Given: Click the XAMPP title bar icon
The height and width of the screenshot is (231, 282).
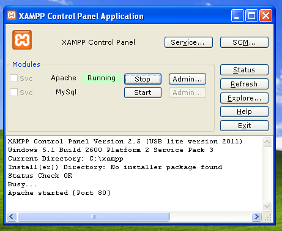Looking at the screenshot, I should (x=12, y=15).
